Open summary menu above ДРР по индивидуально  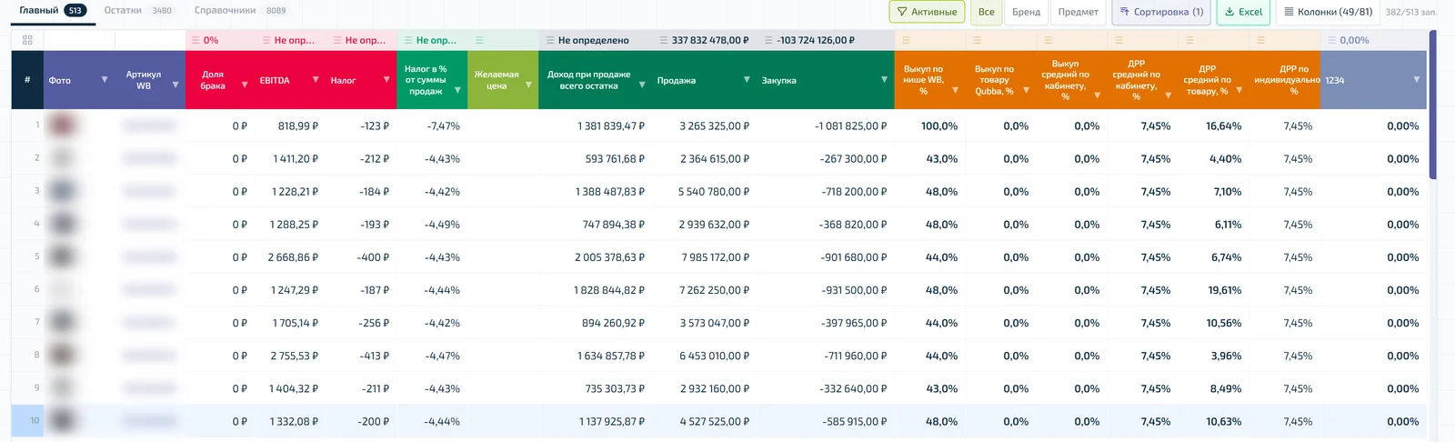coord(1260,40)
